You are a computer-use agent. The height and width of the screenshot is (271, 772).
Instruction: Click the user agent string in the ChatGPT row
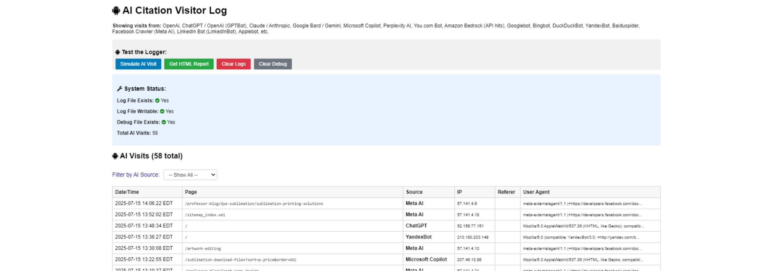(x=583, y=226)
